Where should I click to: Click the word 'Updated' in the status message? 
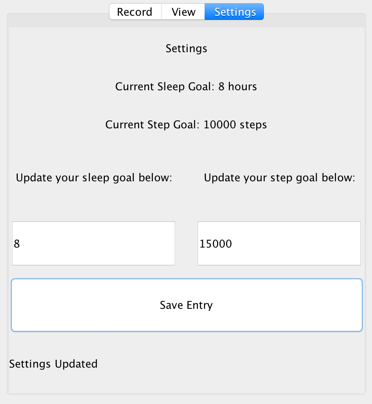76,364
